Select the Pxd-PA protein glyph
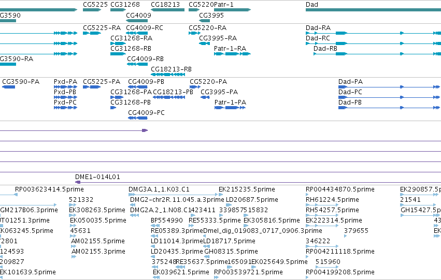The height and width of the screenshot is (280, 441). (65, 87)
